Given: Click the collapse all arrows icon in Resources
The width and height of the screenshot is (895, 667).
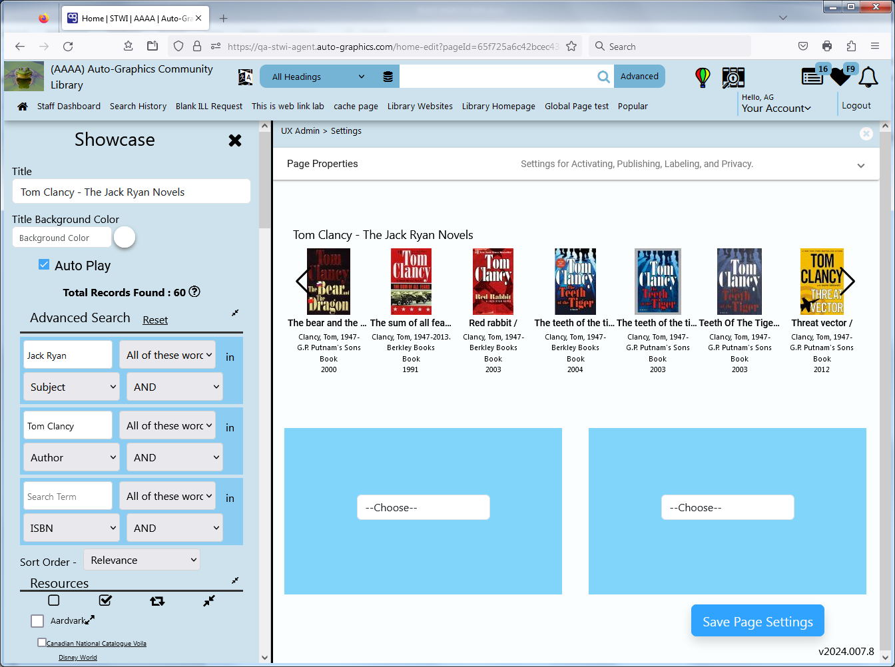Looking at the screenshot, I should pyautogui.click(x=209, y=600).
